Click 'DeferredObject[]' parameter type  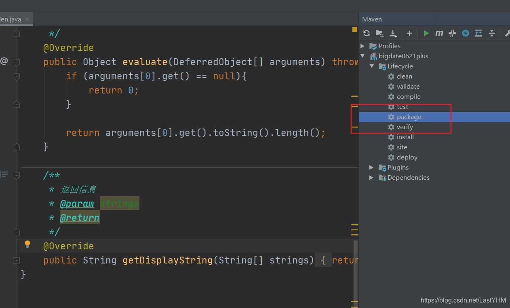click(218, 62)
